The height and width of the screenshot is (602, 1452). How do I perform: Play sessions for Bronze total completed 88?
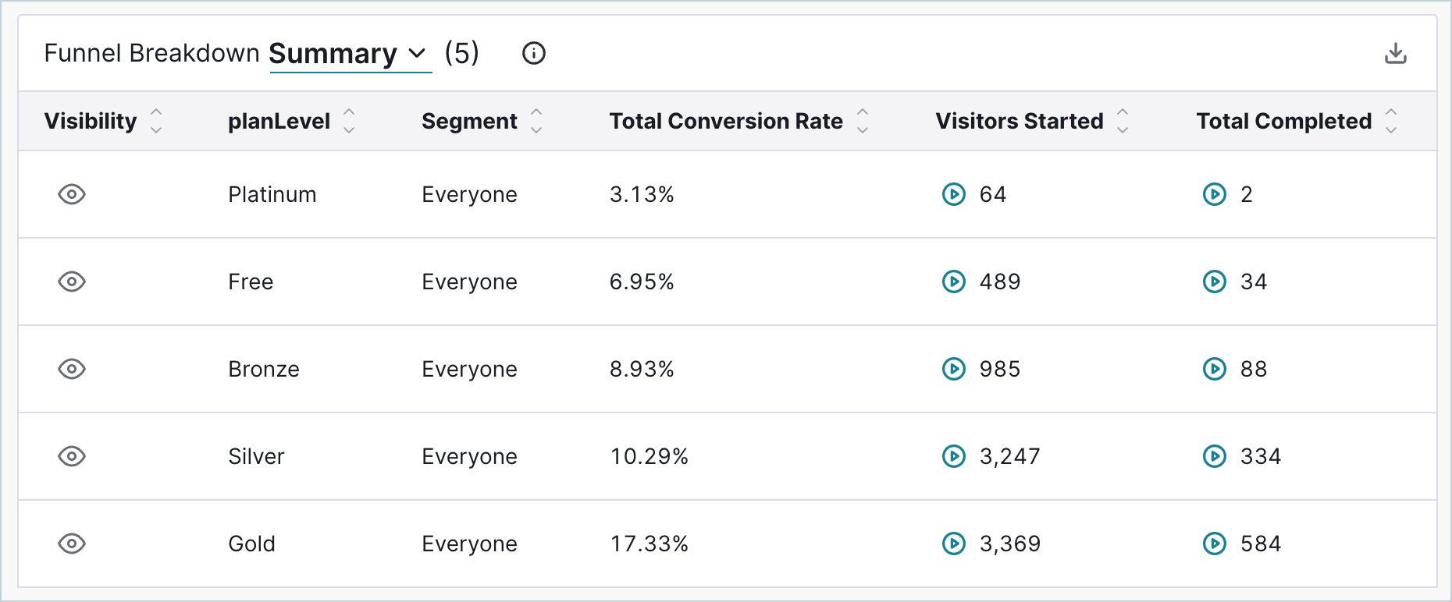pos(1215,369)
